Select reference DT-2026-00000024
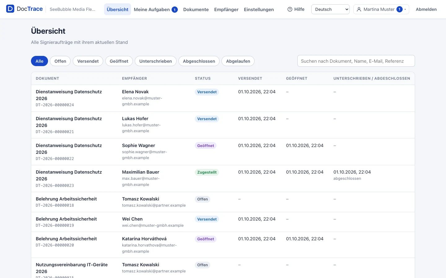This screenshot has width=446, height=278. (55, 105)
